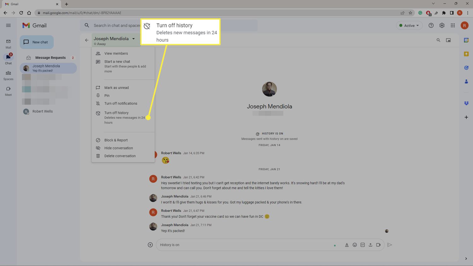Viewport: 473px width, 266px height.
Task: Open Meet in the left rail
Action: 8,91
